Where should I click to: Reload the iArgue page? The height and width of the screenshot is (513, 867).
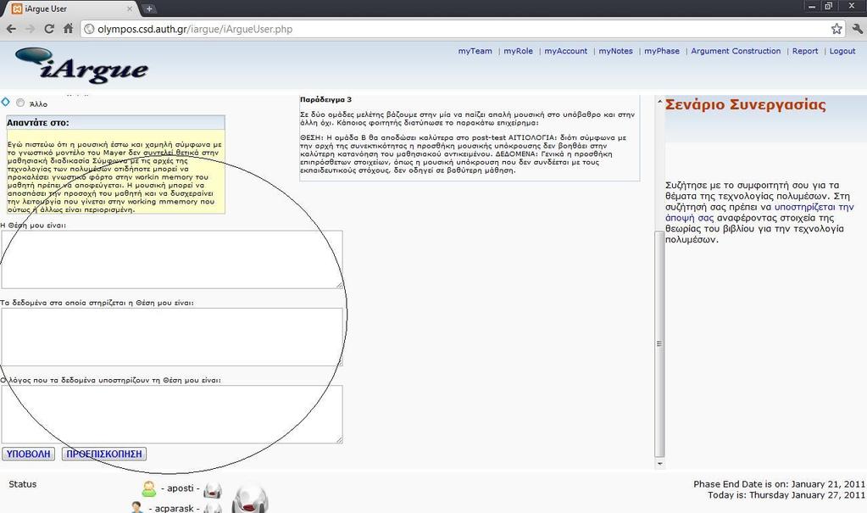pyautogui.click(x=49, y=29)
